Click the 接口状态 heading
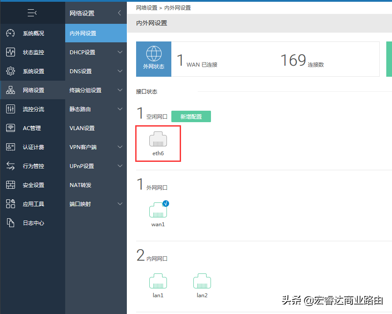Screen dimensions: 392x314 pyautogui.click(x=147, y=91)
